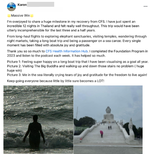Click the pink umbrella on the stairs
The height and width of the screenshot is (154, 154).
point(102,132)
